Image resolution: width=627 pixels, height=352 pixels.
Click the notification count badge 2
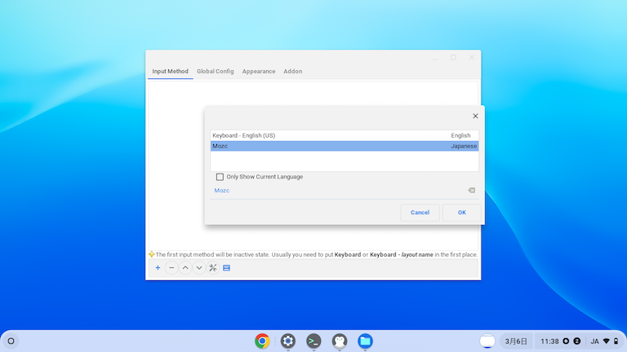click(576, 341)
